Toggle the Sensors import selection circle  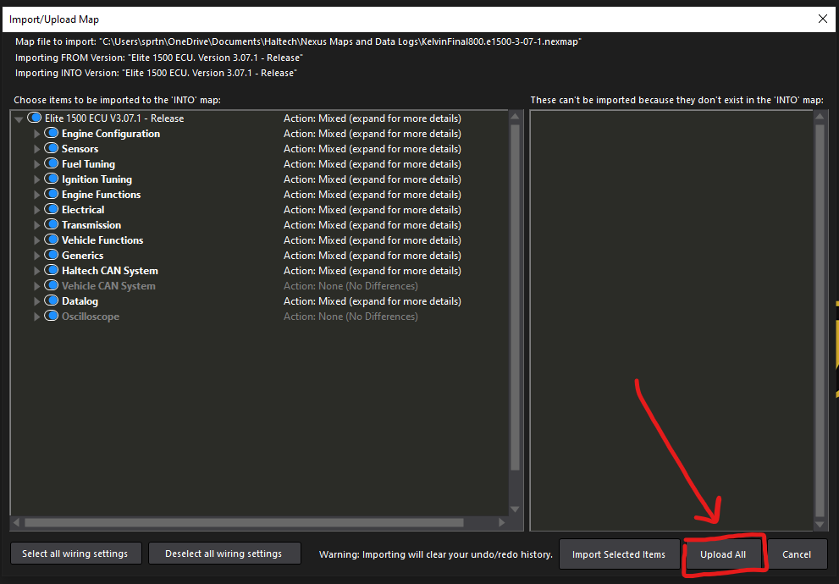click(x=52, y=148)
